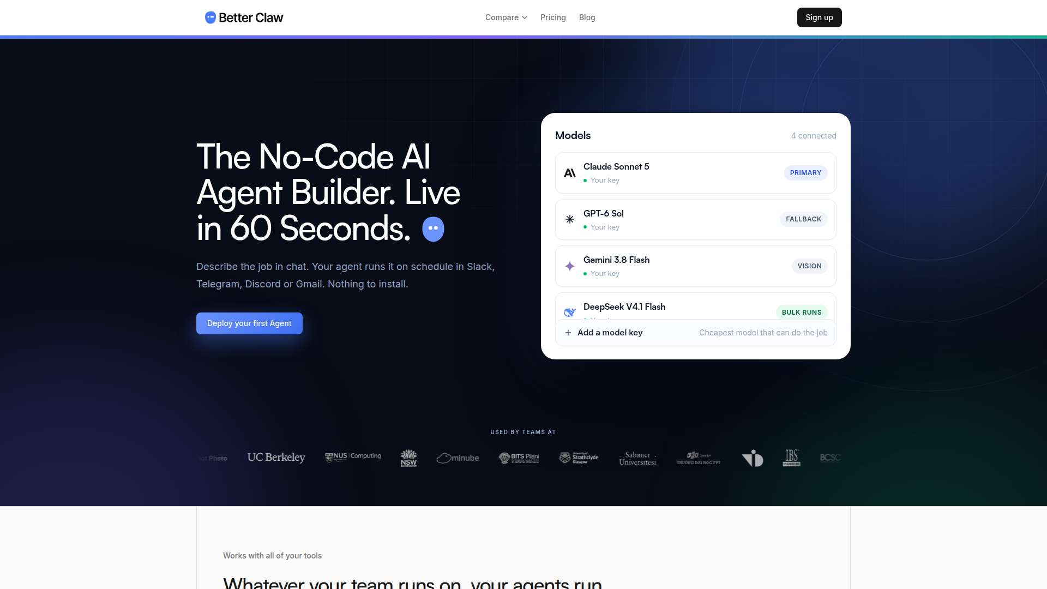The height and width of the screenshot is (589, 1047).
Task: Click the Sabancı Üniversitesi logo
Action: [637, 458]
